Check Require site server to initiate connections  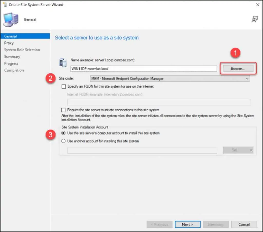(x=64, y=110)
